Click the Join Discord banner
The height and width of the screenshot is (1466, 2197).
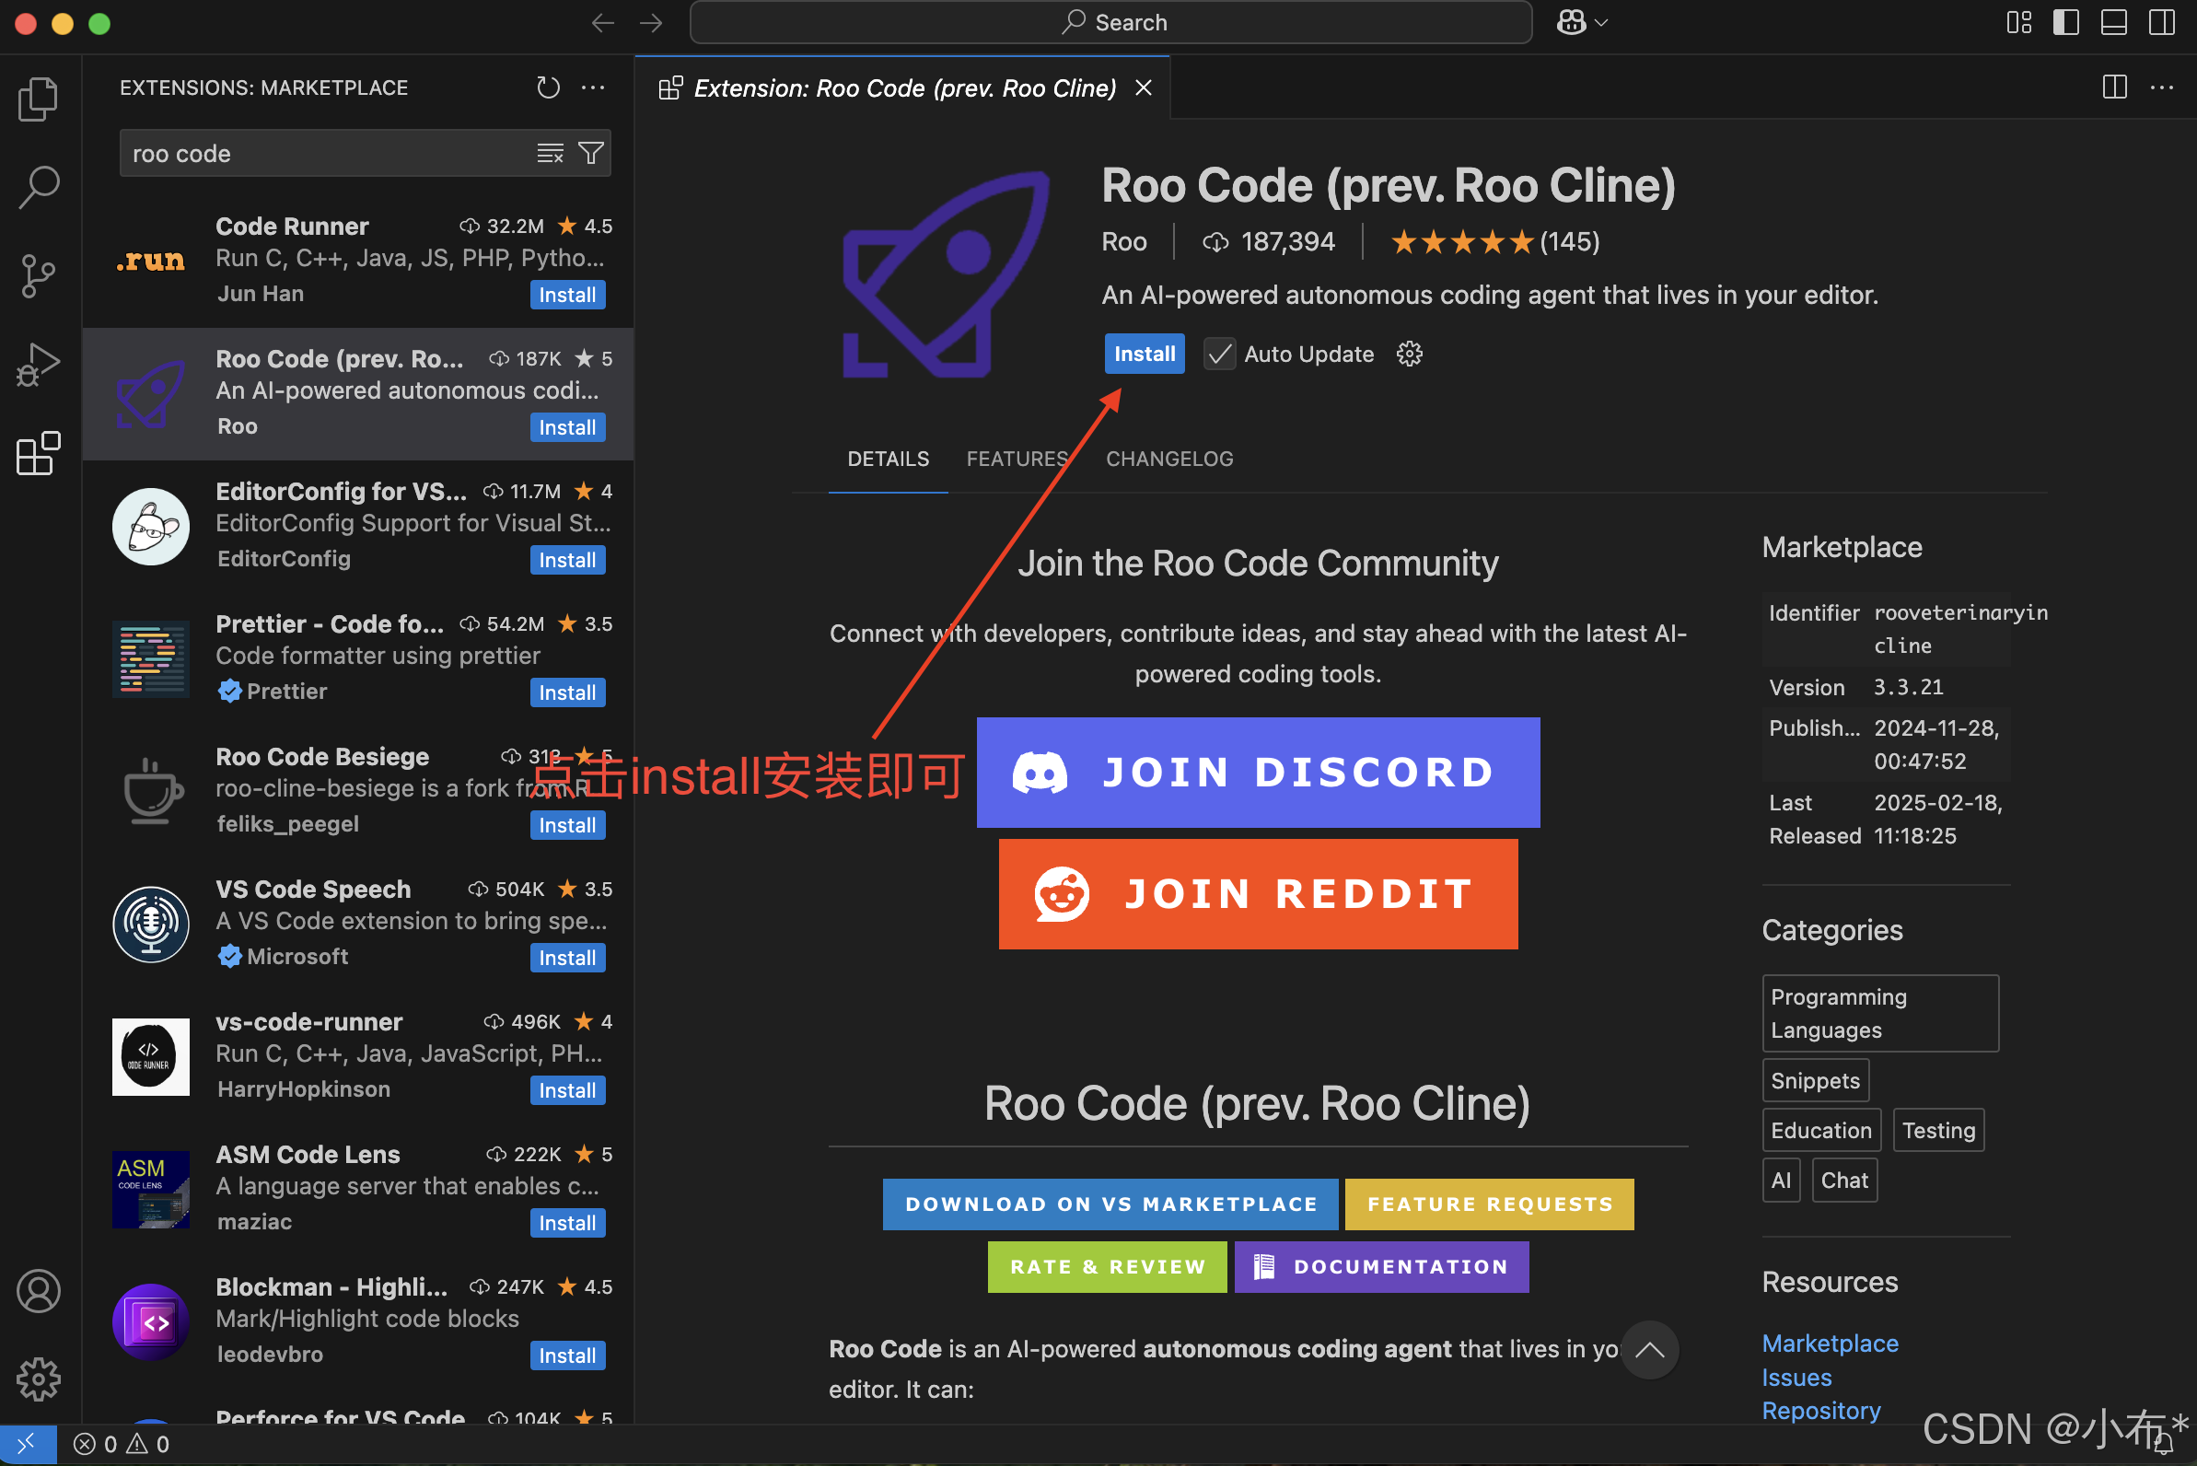1259,773
